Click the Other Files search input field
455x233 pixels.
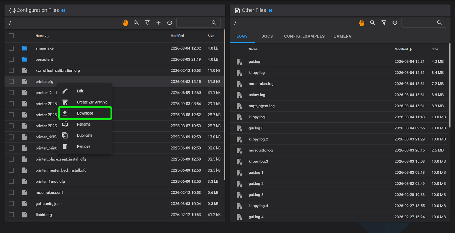tap(419, 23)
